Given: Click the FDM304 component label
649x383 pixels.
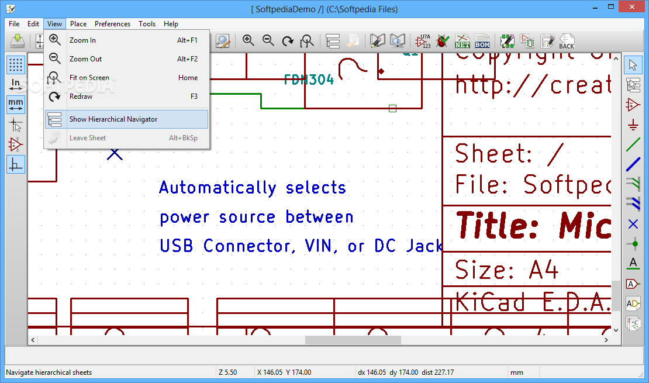Looking at the screenshot, I should (x=309, y=80).
